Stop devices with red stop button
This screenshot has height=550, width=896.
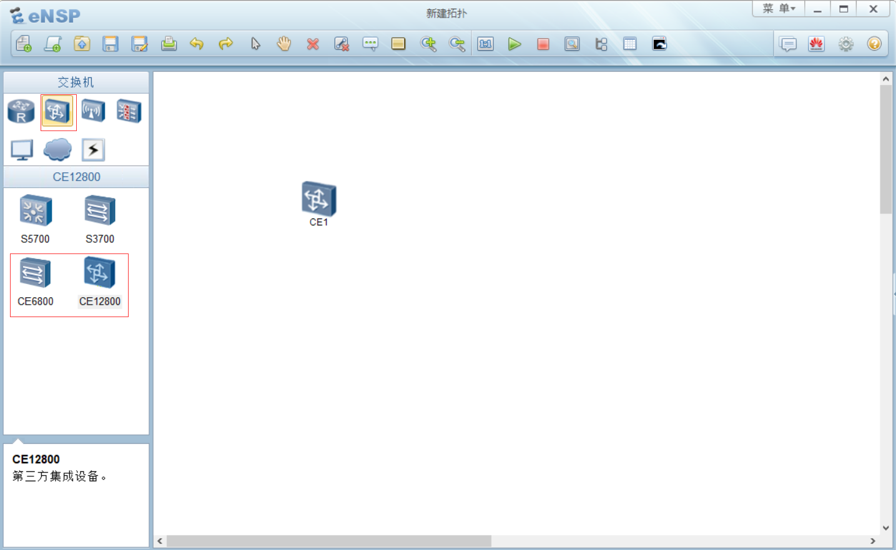(x=543, y=44)
